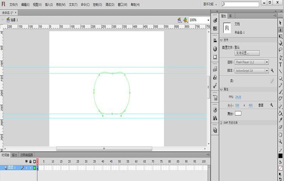Viewport: 284px width, 181px height.
Task: Click the Edit Scene clapper icon
Action: [180, 20]
